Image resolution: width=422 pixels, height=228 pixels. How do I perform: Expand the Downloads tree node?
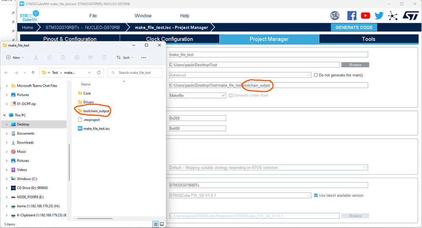coord(7,143)
